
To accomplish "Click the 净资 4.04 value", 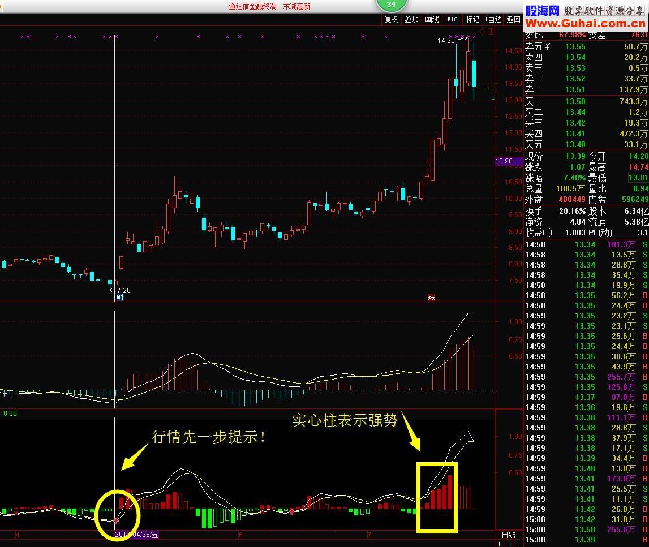I will 578,222.
